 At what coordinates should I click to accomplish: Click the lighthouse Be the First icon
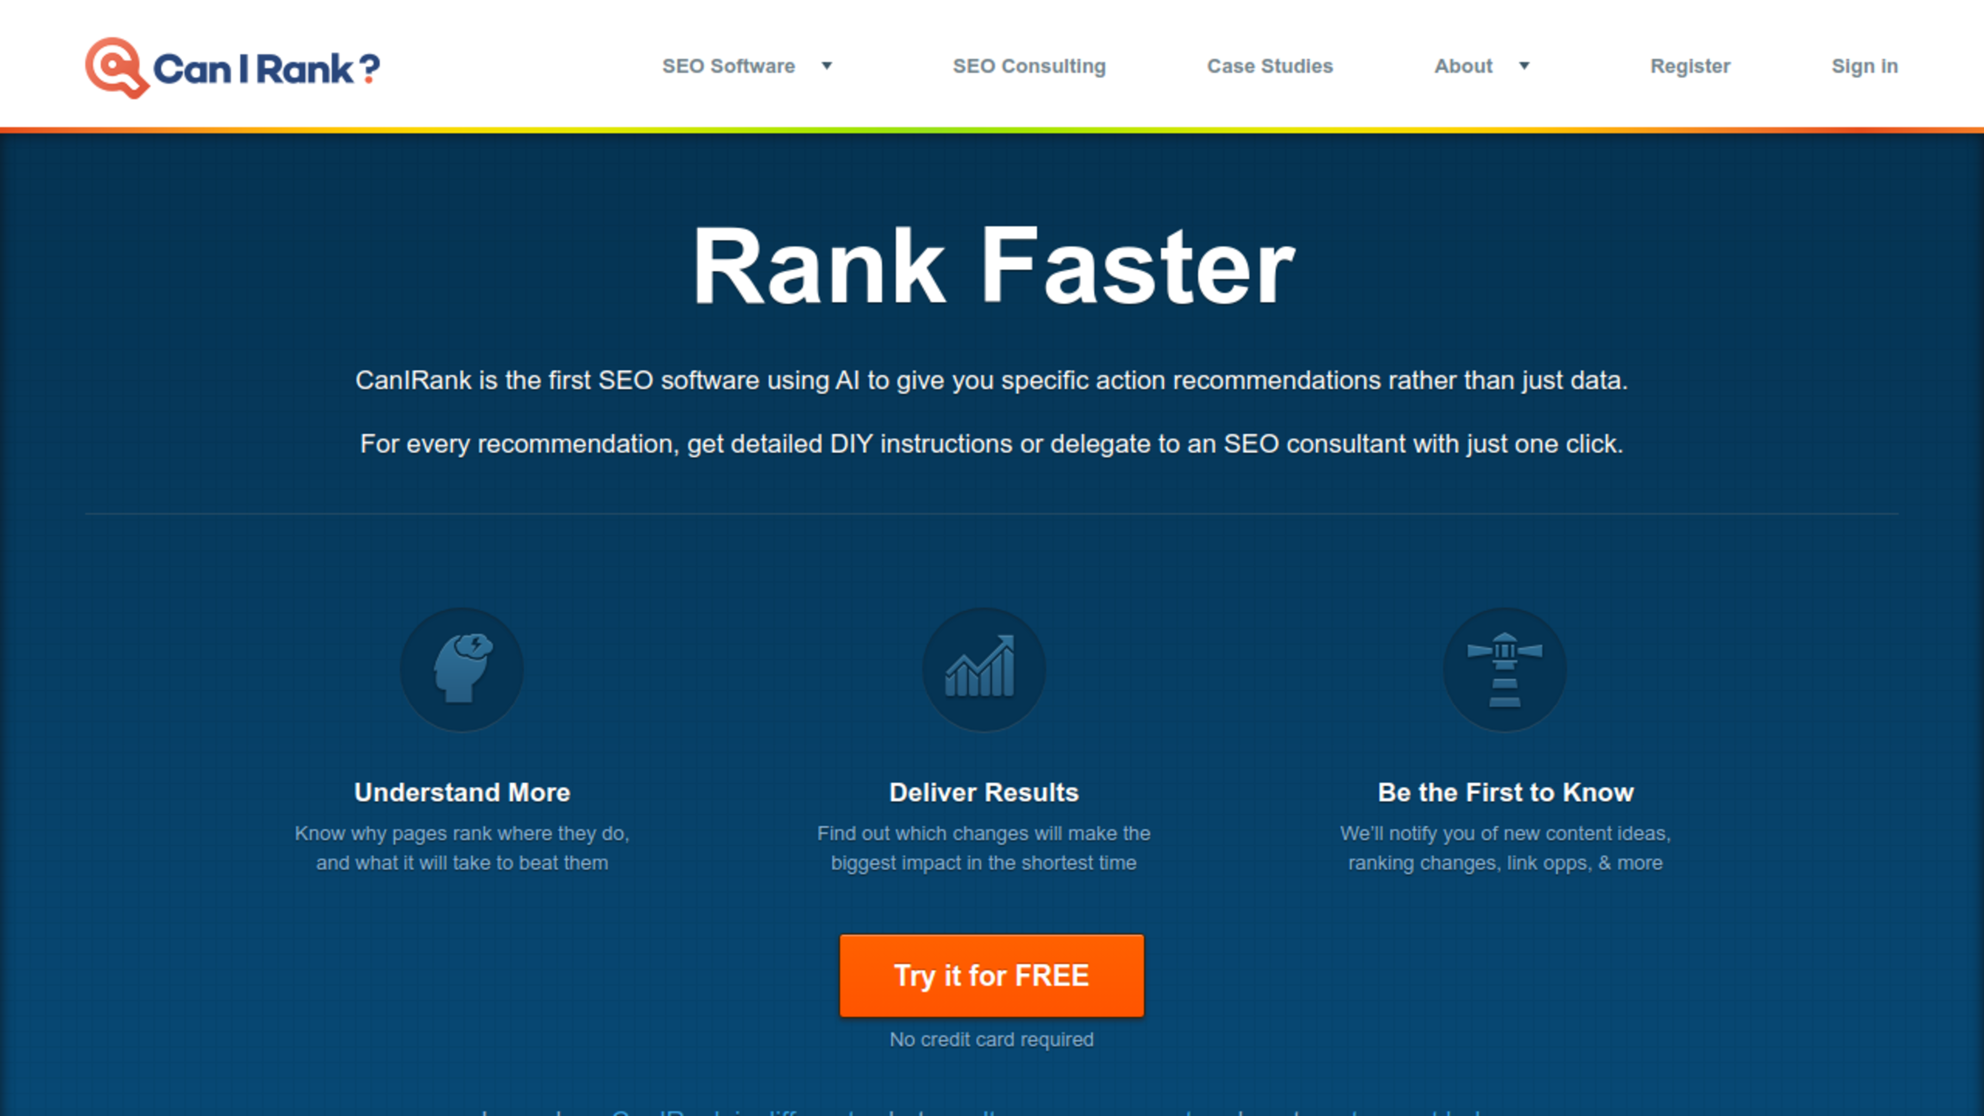[1504, 668]
